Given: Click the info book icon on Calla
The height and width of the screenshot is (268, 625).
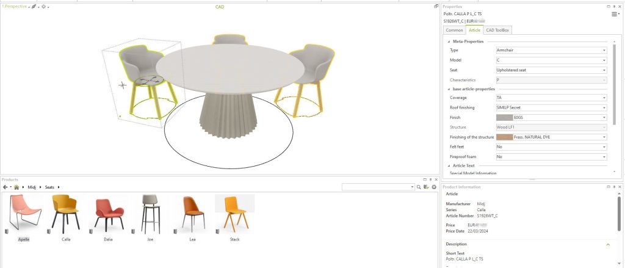Looking at the screenshot, I should [x=49, y=231].
